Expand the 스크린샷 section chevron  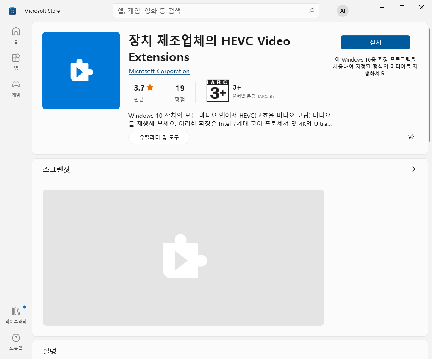click(x=413, y=169)
